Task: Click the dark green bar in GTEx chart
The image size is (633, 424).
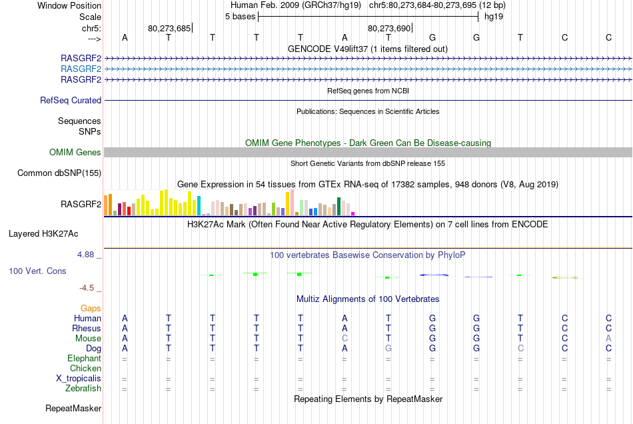Action: (x=338, y=207)
